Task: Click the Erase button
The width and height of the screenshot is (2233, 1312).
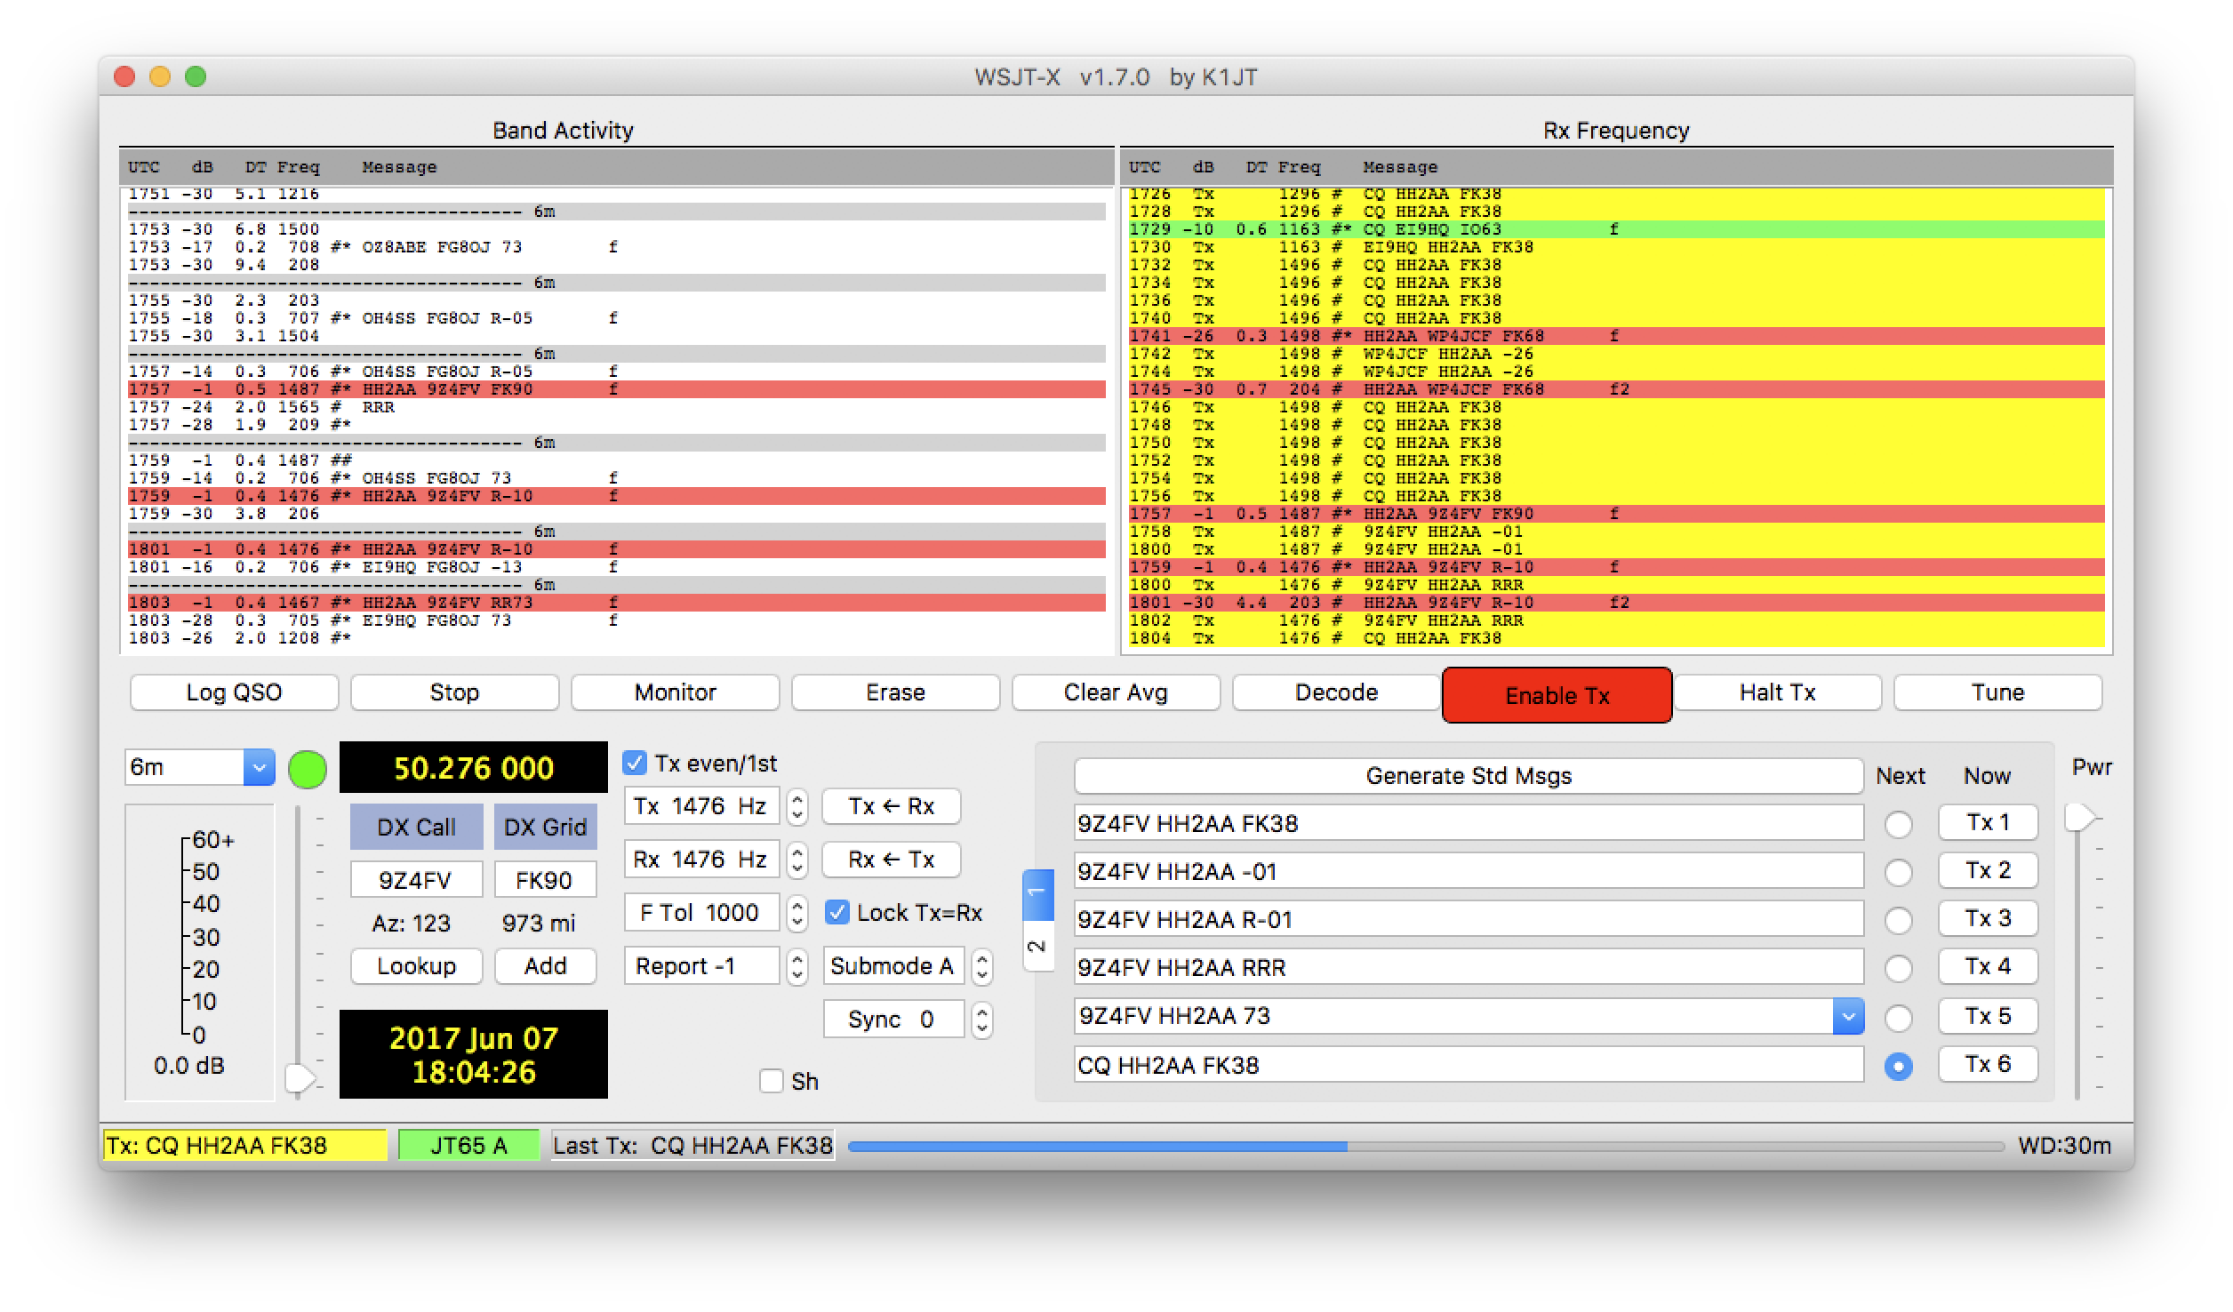Action: (895, 692)
